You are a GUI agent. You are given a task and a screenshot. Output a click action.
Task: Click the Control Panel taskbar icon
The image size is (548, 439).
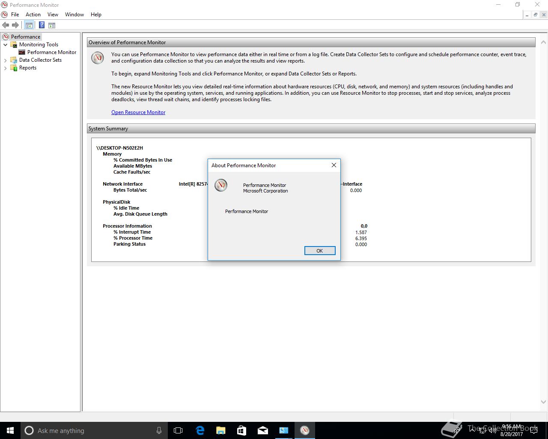[x=284, y=430]
